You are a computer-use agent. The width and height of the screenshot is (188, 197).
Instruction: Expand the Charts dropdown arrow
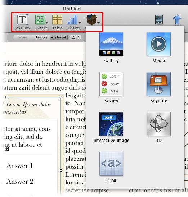coord(80,23)
